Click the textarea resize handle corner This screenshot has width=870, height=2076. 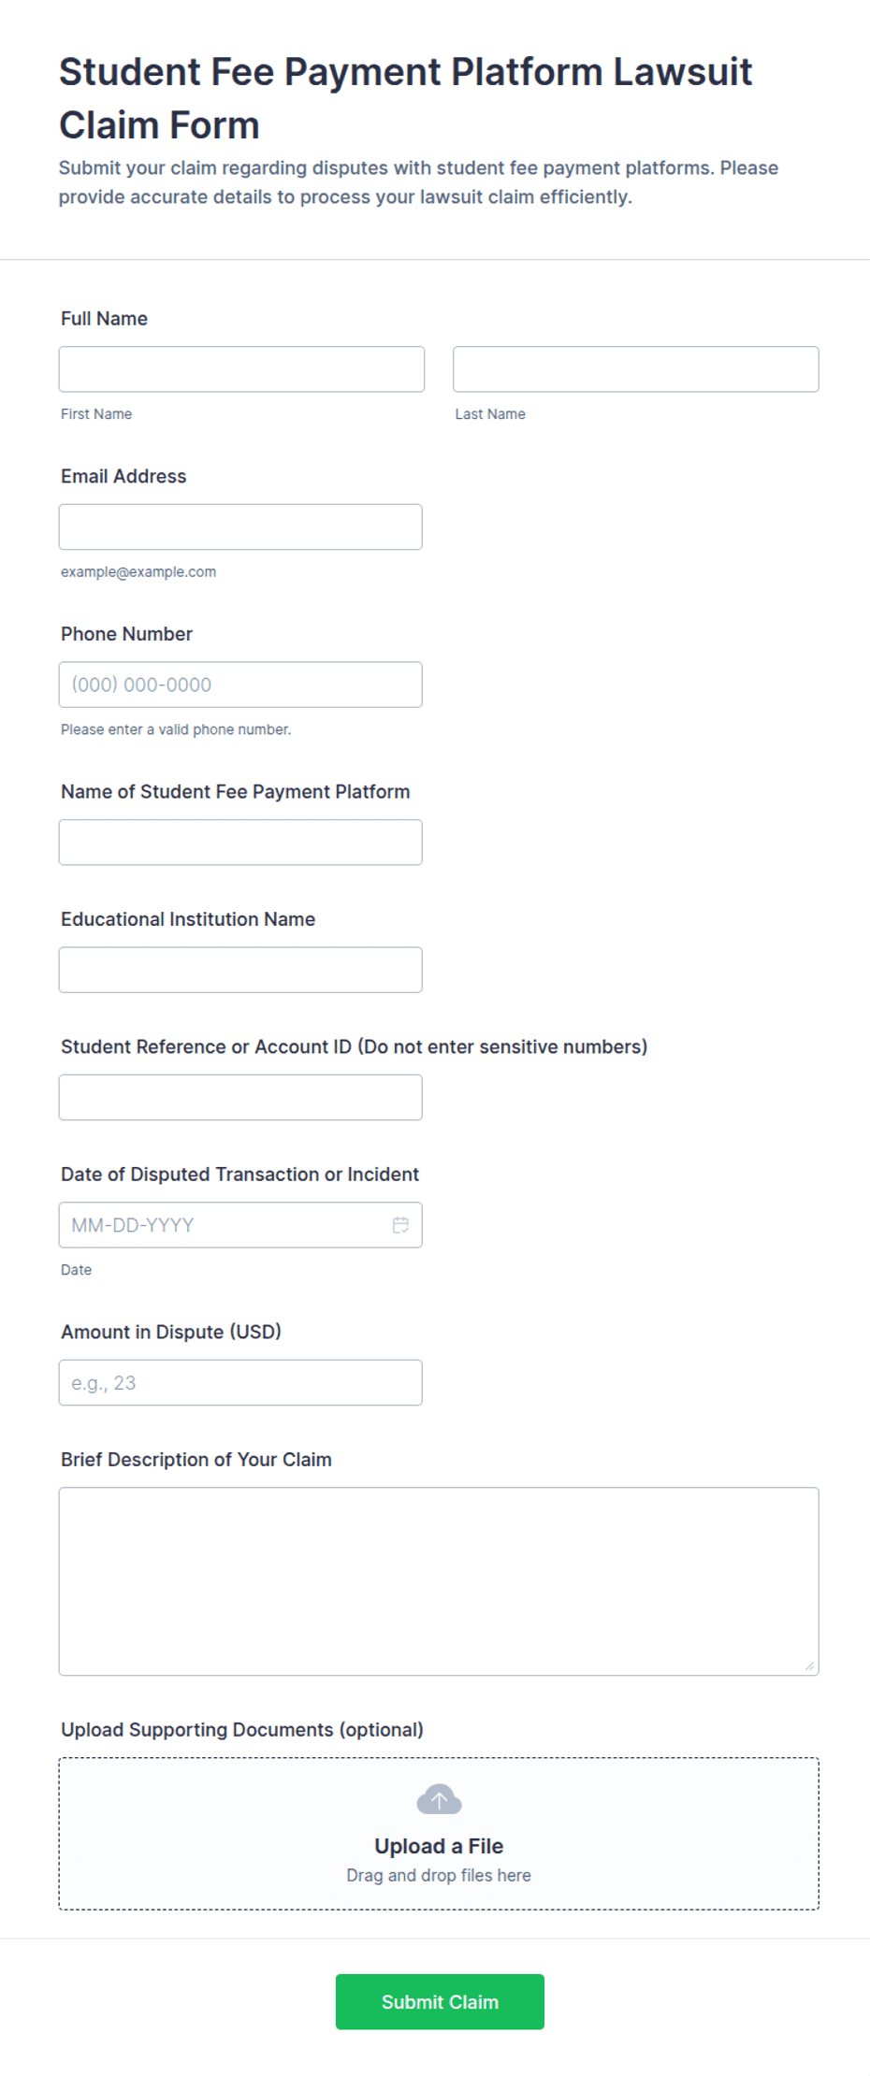pyautogui.click(x=809, y=1665)
